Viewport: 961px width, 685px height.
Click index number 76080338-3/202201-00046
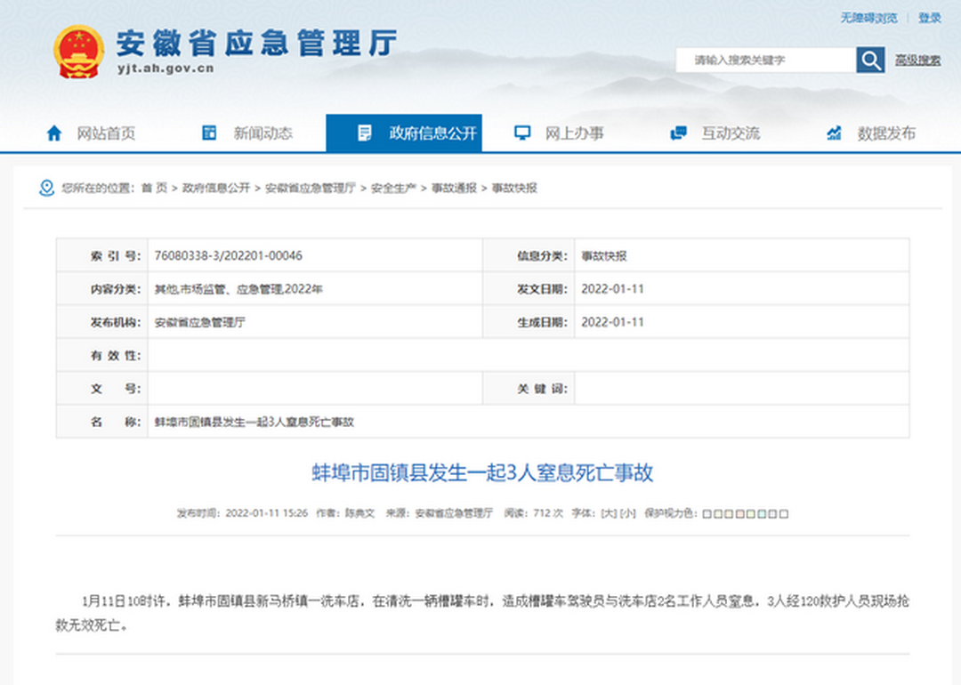(228, 255)
